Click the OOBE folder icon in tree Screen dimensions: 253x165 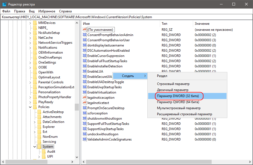pos(35,67)
